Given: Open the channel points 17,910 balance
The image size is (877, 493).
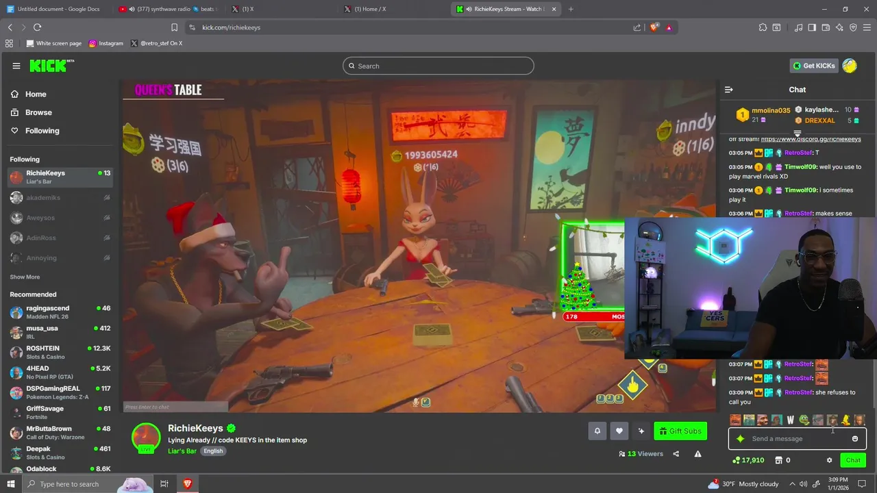Looking at the screenshot, I should 748,460.
